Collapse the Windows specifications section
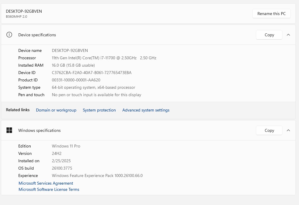Image resolution: width=299 pixels, height=205 pixels. pos(288,130)
